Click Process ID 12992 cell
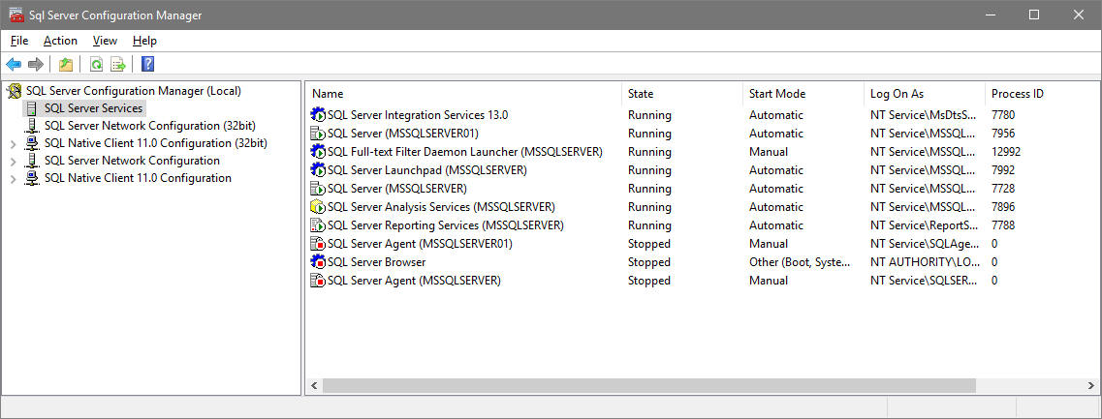Screen dimensions: 1102x419 tap(1006, 151)
